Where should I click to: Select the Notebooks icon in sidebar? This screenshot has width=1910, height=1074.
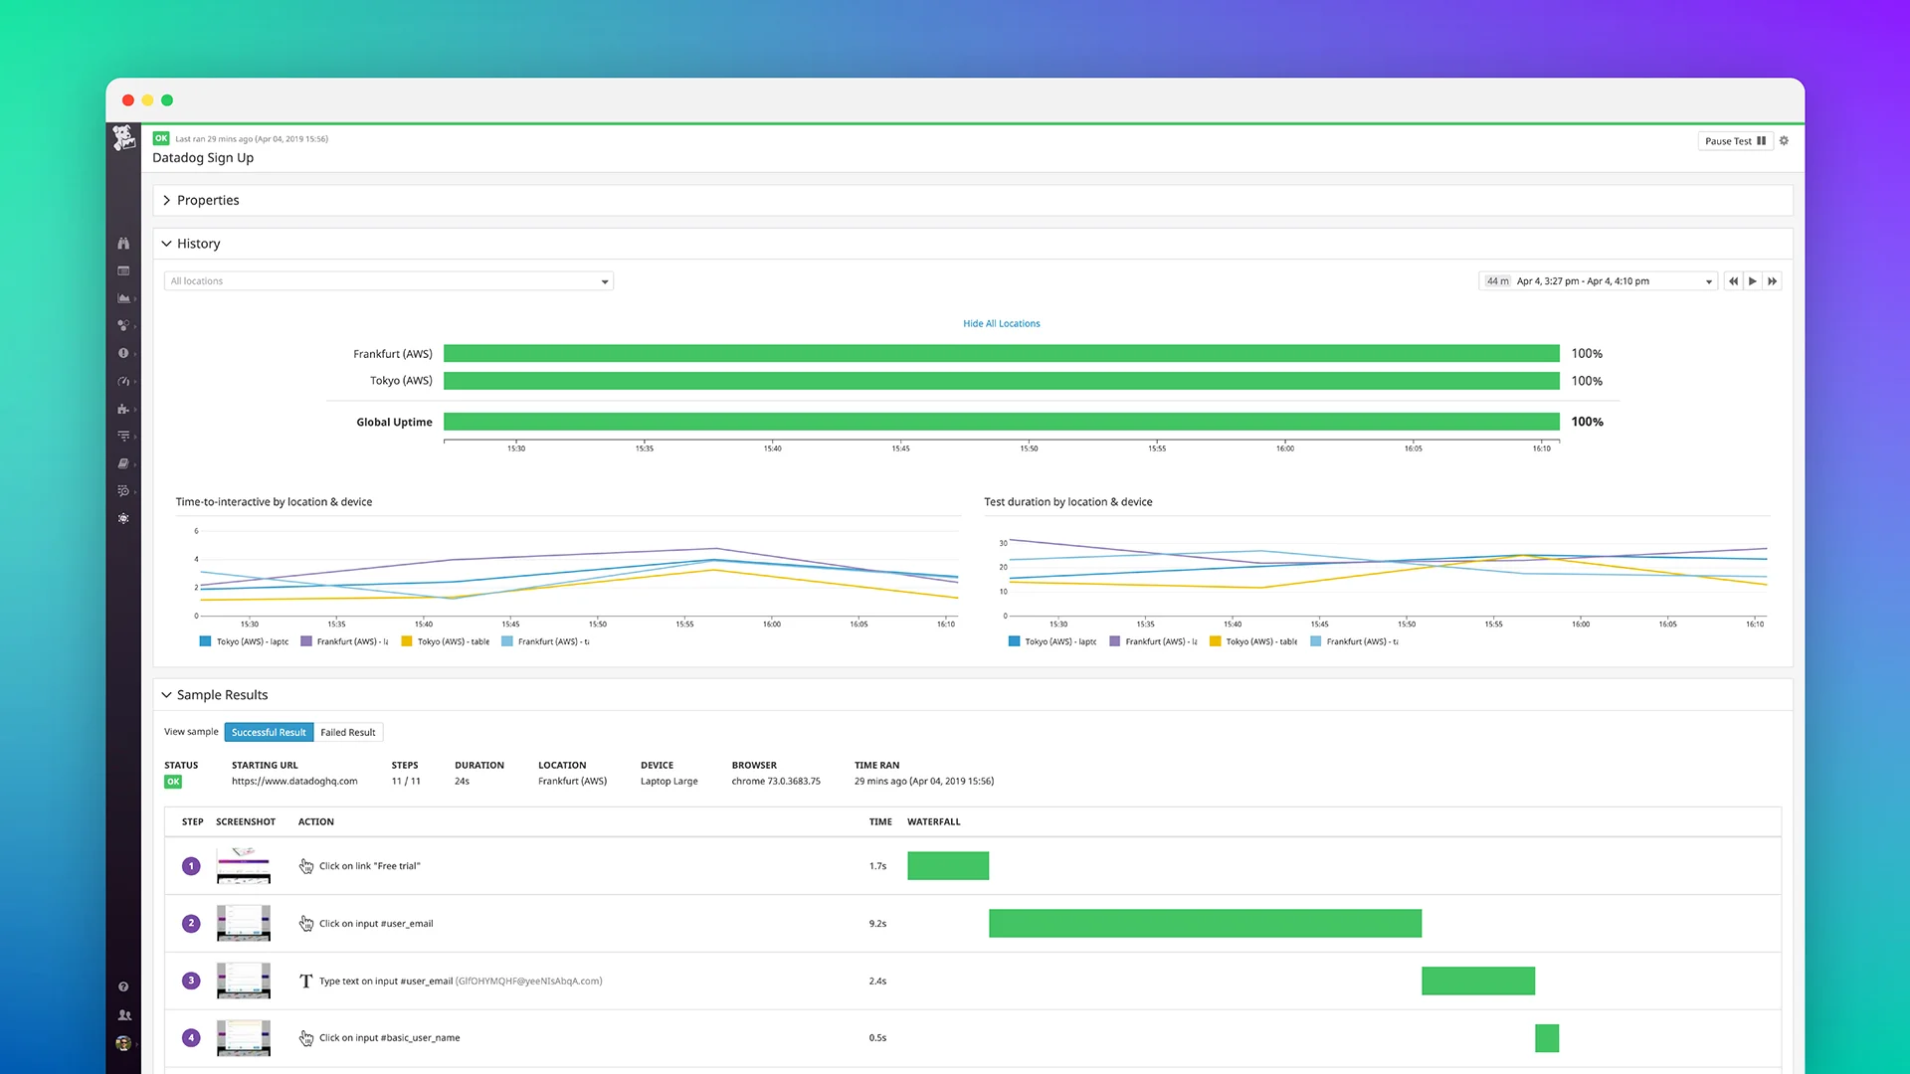123,463
